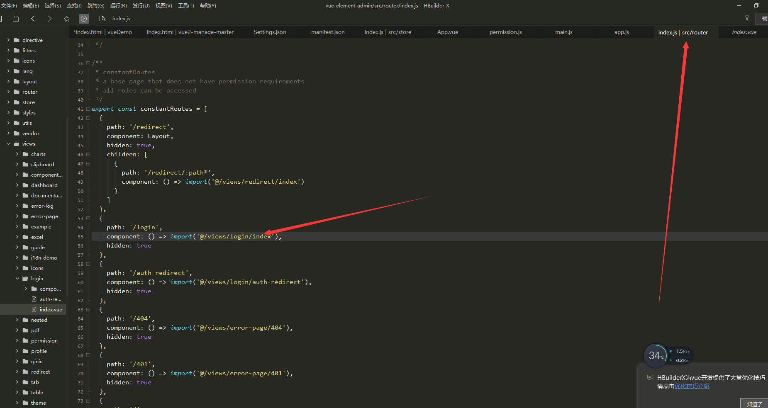Image resolution: width=768 pixels, height=408 pixels.
Task: Expand the dashboard folder
Action: [17, 185]
